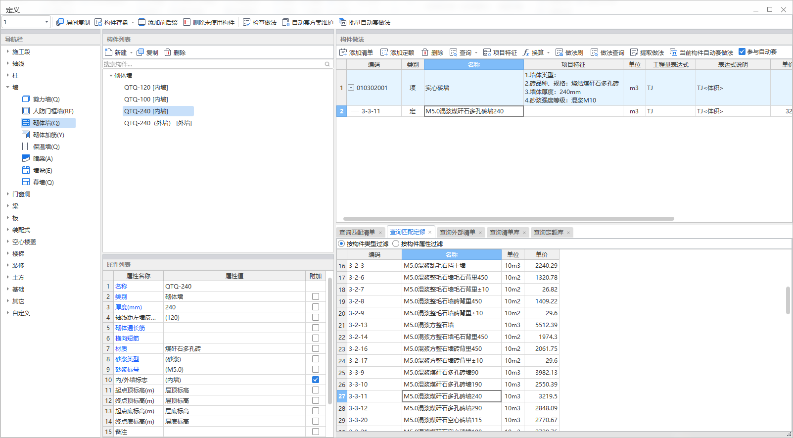Click in the 搜索构件 search field
The width and height of the screenshot is (793, 438).
click(x=213, y=64)
